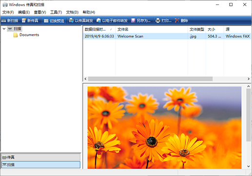The image size is (252, 176).
Task: Click the red Delete (删除) X icon
Action: click(x=177, y=20)
